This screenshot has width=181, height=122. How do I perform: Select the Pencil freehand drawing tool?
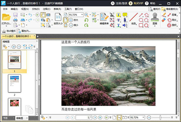tap(164, 15)
